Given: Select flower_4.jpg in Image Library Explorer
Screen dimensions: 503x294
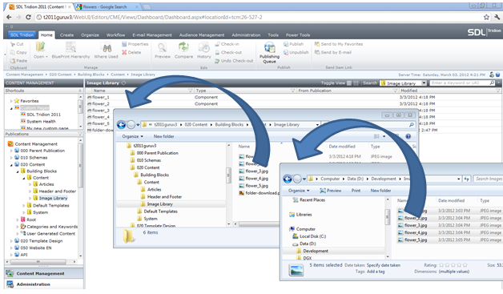Looking at the screenshot, I should click(256, 179).
